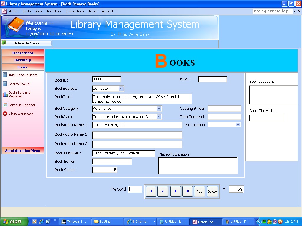
Task: Open Books Lost and Replaced link
Action: 19,94
